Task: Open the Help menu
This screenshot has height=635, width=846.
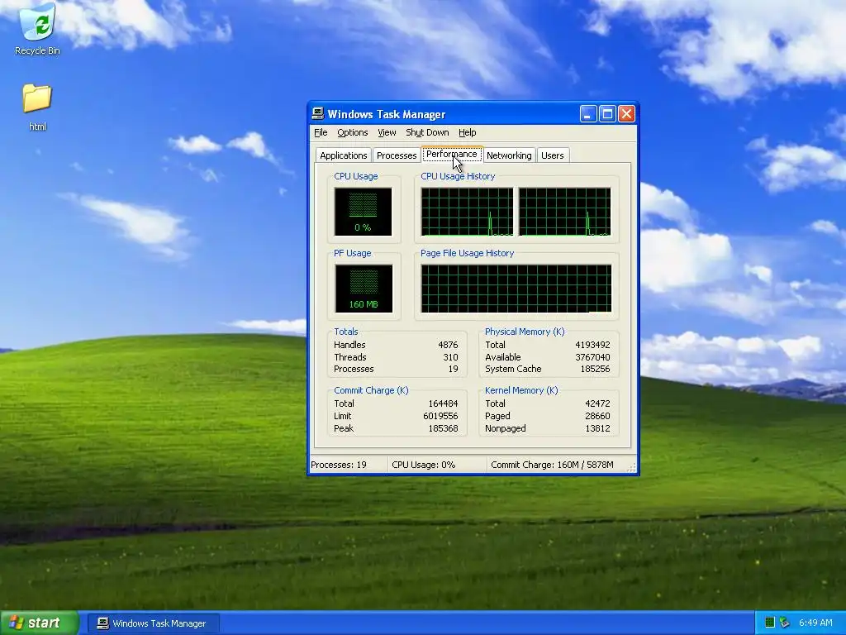Action: [x=468, y=132]
